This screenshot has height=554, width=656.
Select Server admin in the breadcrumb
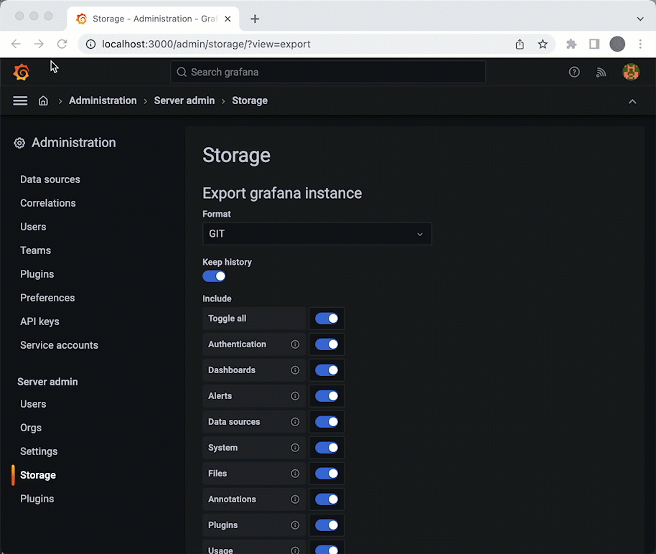[x=184, y=100]
